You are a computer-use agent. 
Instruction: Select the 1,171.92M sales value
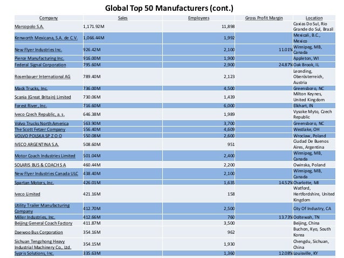[94, 26]
